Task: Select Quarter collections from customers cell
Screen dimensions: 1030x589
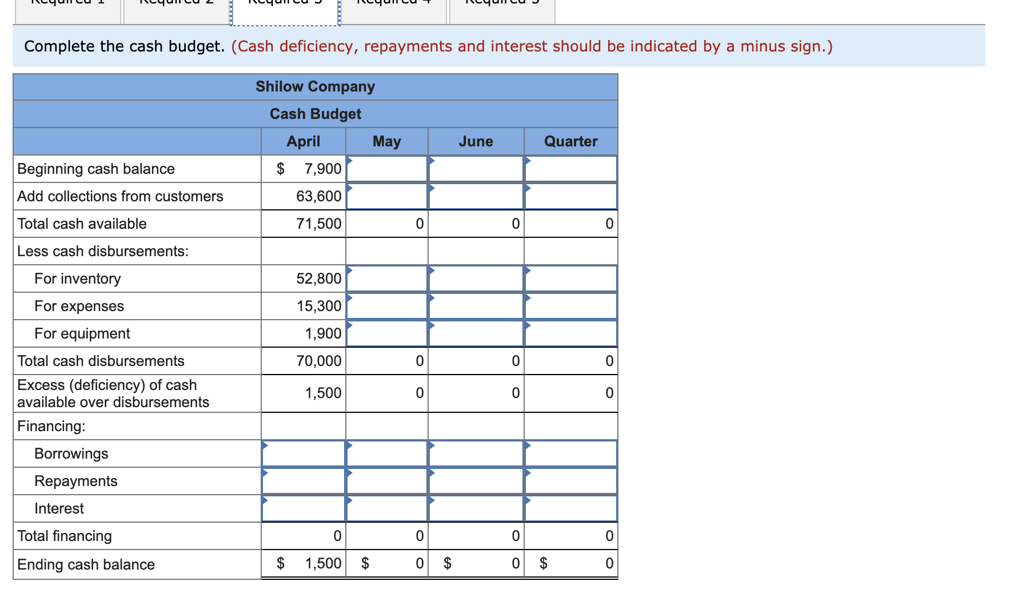Action: tap(571, 196)
